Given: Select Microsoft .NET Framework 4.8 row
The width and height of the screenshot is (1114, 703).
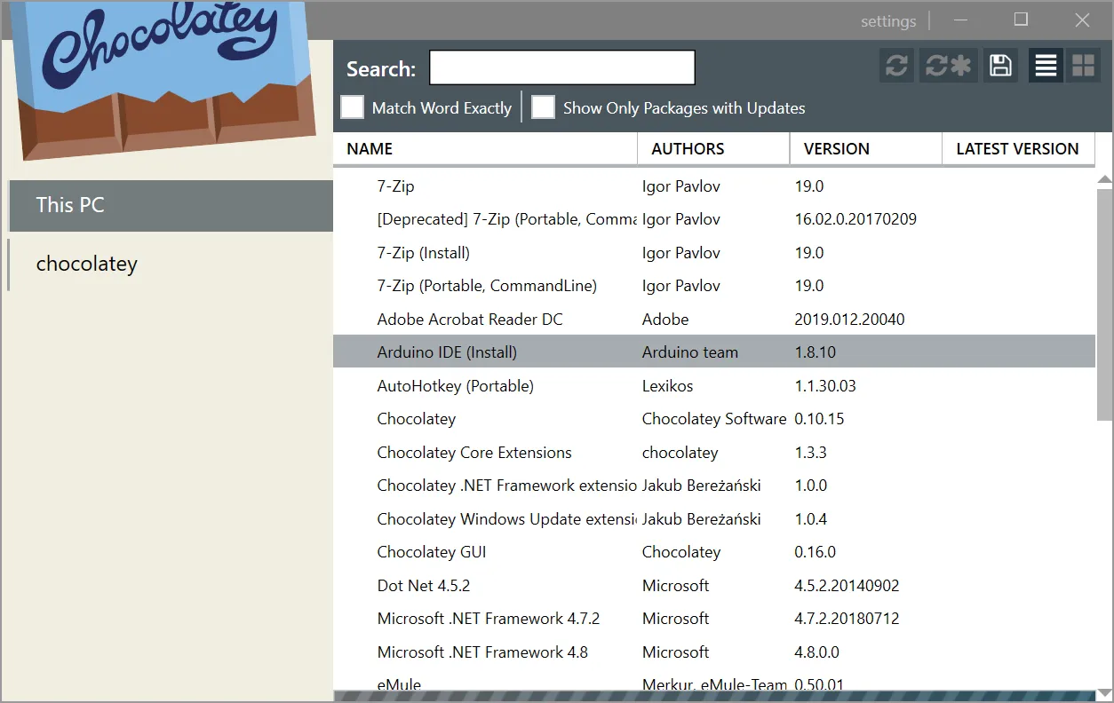Looking at the screenshot, I should tap(714, 652).
